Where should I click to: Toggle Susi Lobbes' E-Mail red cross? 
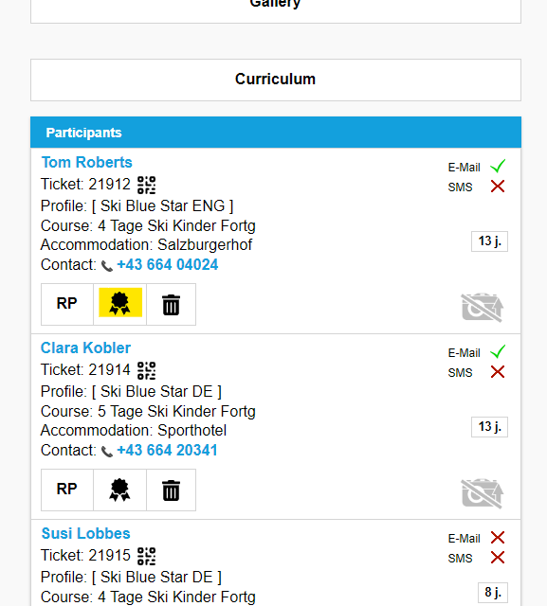pos(498,538)
